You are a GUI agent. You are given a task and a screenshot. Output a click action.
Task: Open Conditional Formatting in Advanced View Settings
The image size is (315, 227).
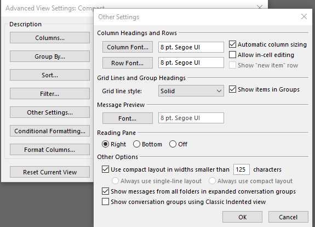[x=50, y=131]
